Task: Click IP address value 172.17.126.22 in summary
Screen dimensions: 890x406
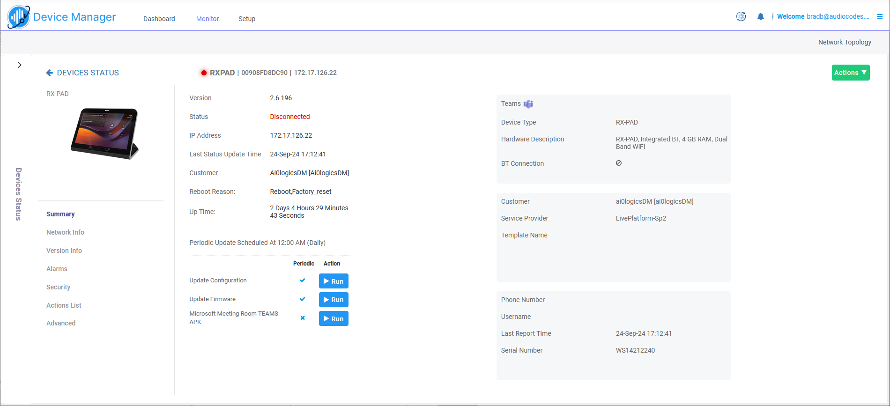Action: (x=291, y=135)
